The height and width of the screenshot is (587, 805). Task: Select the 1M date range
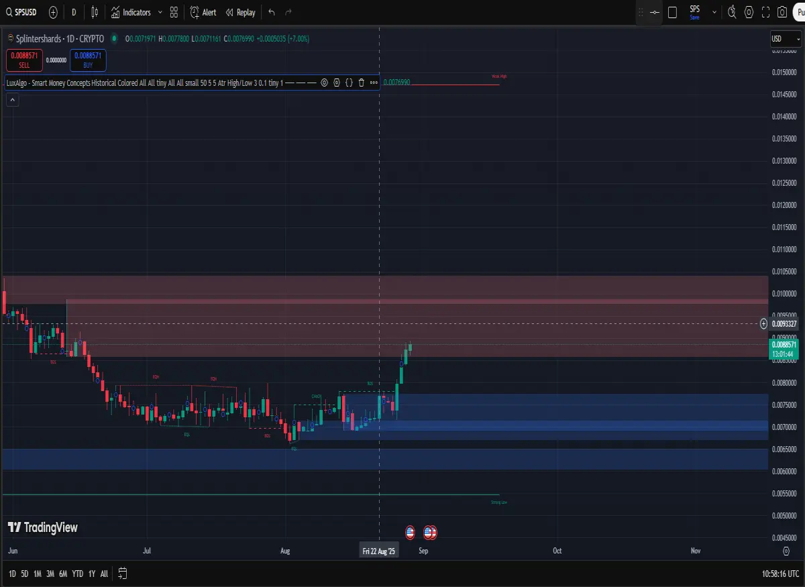coord(38,574)
